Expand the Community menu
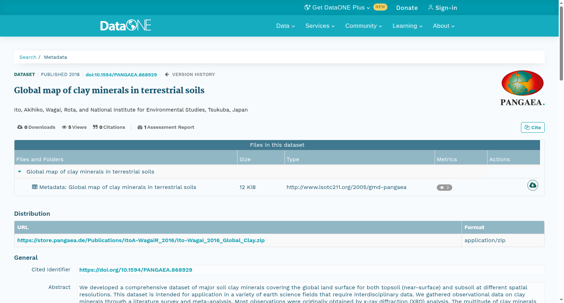The image size is (564, 303). point(363,26)
